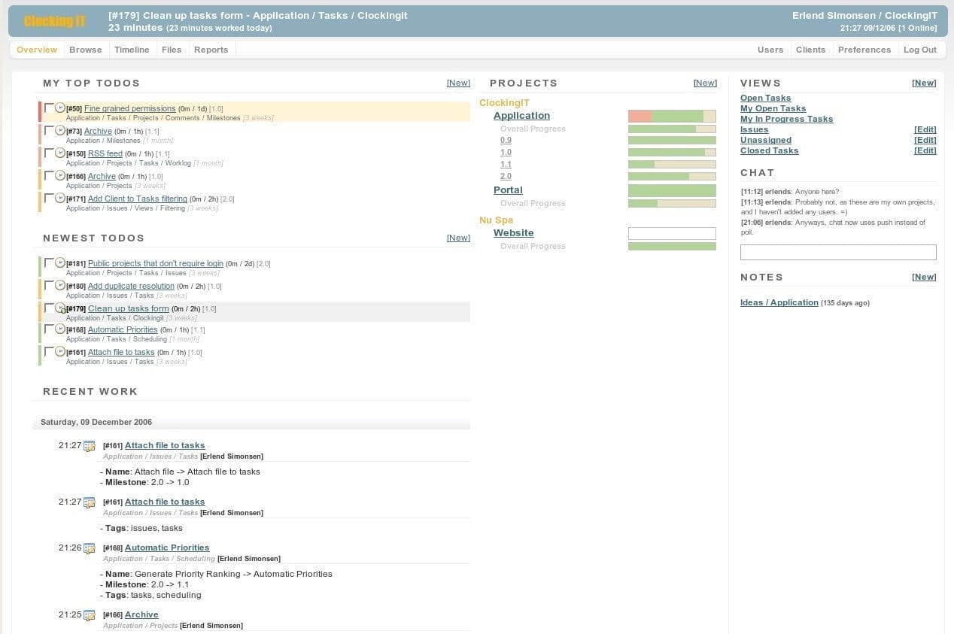Click [Edit] next to the Unassigned view
Image resolution: width=954 pixels, height=634 pixels.
click(x=925, y=140)
